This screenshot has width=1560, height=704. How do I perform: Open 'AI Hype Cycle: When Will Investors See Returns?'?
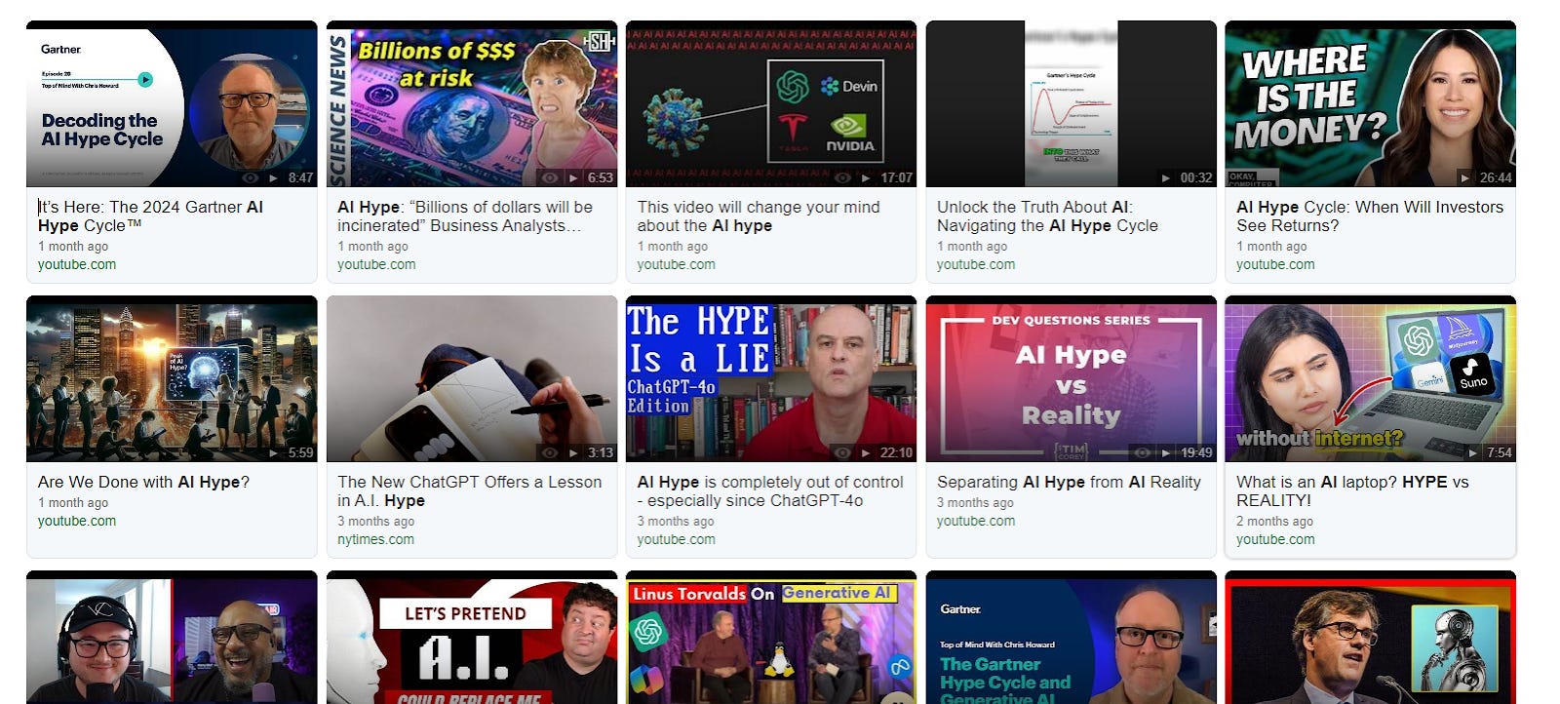click(x=1370, y=216)
